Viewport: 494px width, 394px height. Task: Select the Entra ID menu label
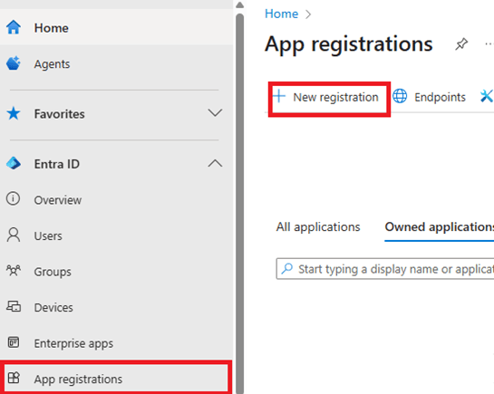[x=57, y=164]
